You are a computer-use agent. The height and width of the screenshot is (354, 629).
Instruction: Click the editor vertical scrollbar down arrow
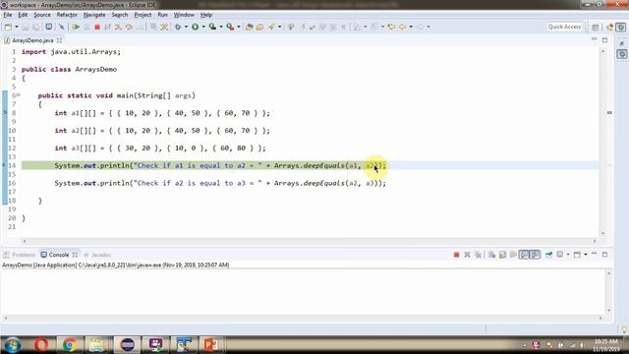602,234
